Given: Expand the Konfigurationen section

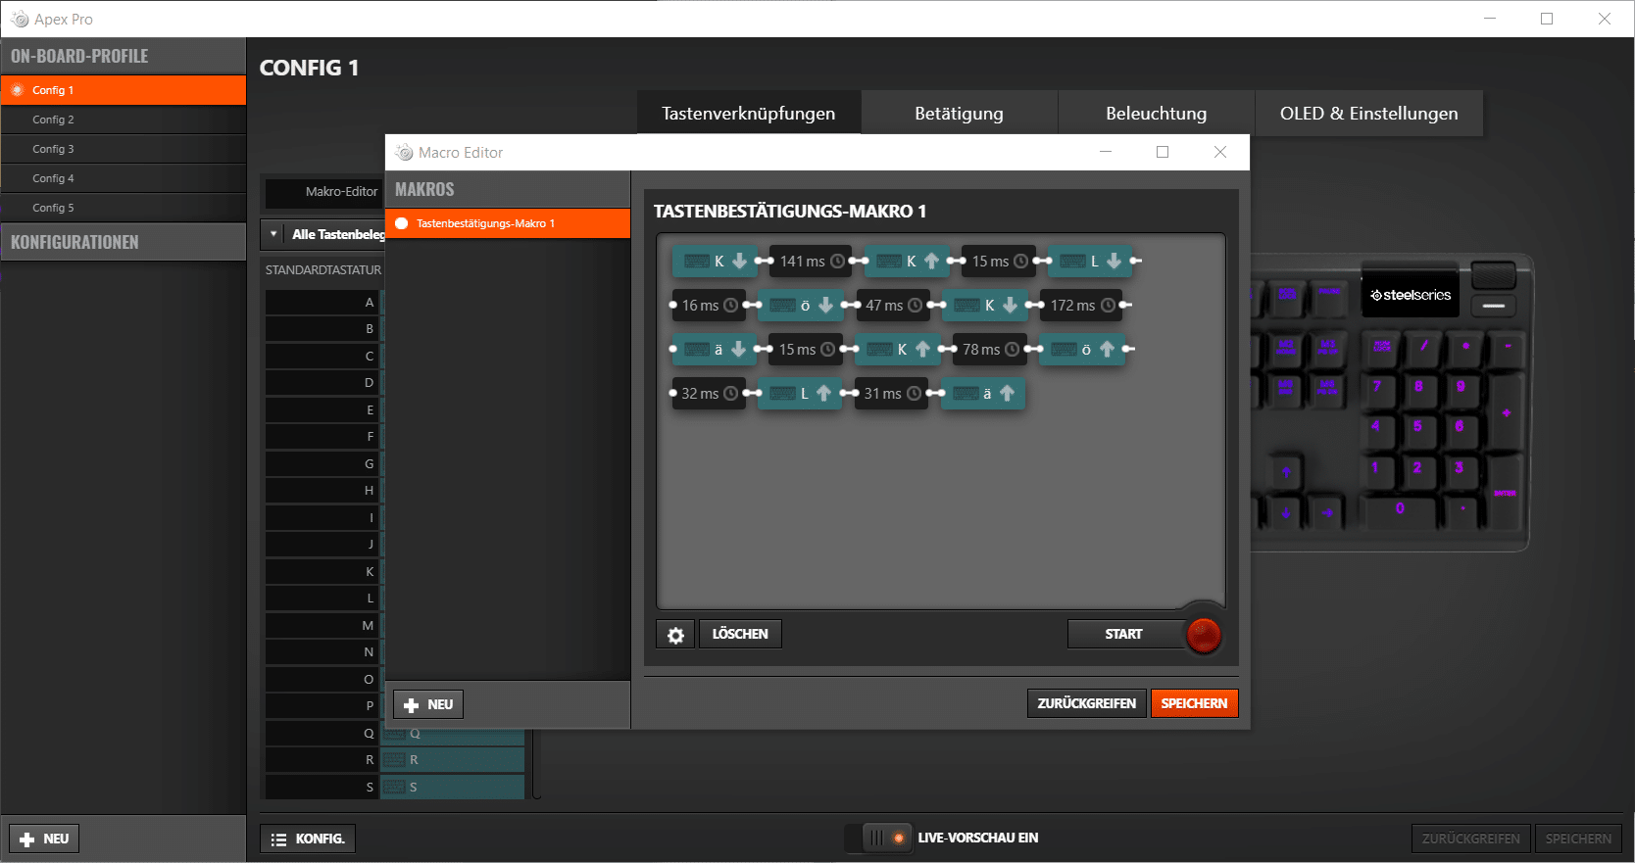Looking at the screenshot, I should (x=124, y=242).
